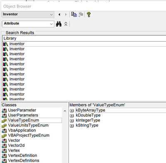Screen dimensions: 166x163
Task: Click the constant icon beside kDoubleType
Action: tap(72, 116)
